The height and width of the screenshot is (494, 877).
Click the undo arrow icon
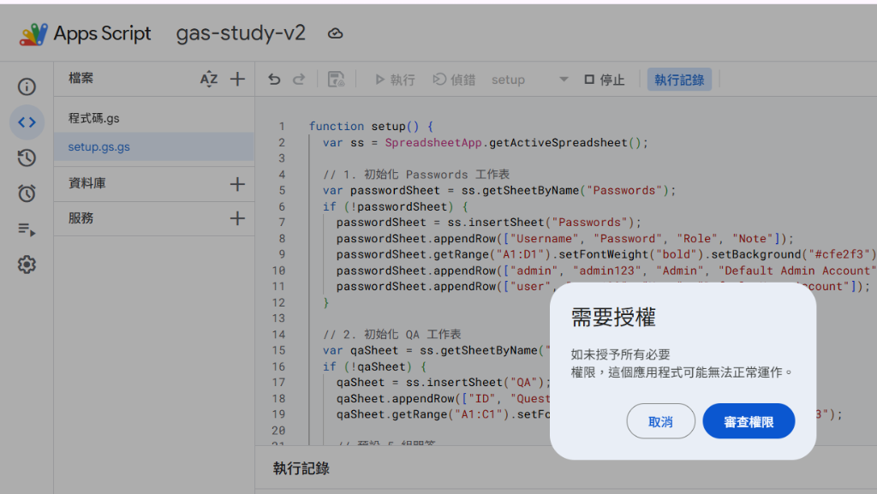click(274, 80)
